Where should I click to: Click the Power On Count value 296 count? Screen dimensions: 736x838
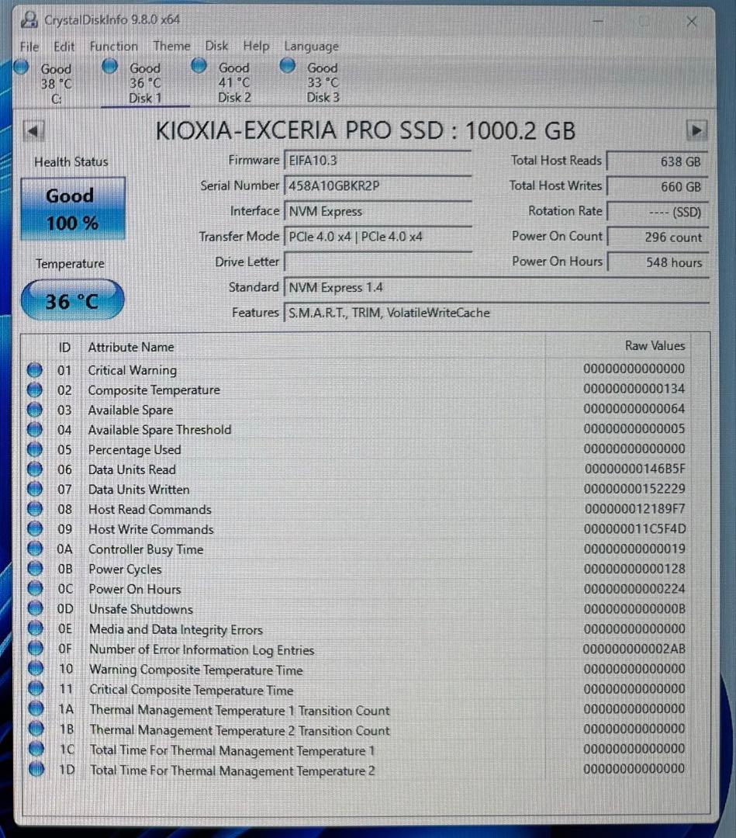click(x=658, y=237)
